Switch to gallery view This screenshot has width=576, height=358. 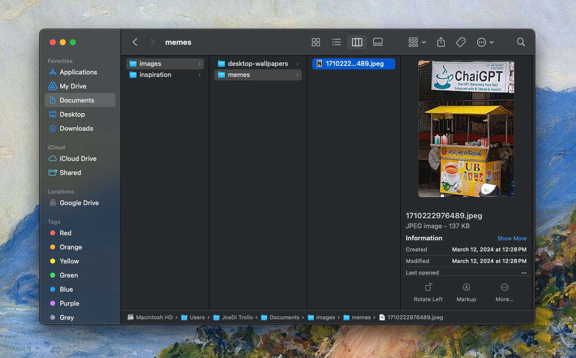(378, 42)
